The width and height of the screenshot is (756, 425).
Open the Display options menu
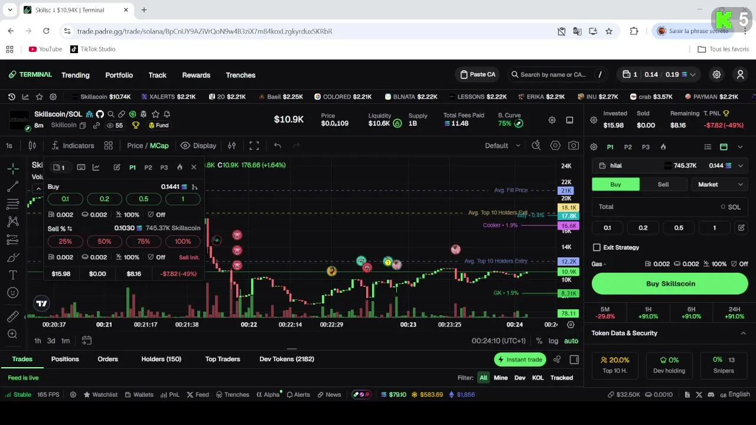198,145
